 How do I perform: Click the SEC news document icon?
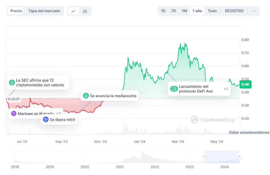click(12, 82)
